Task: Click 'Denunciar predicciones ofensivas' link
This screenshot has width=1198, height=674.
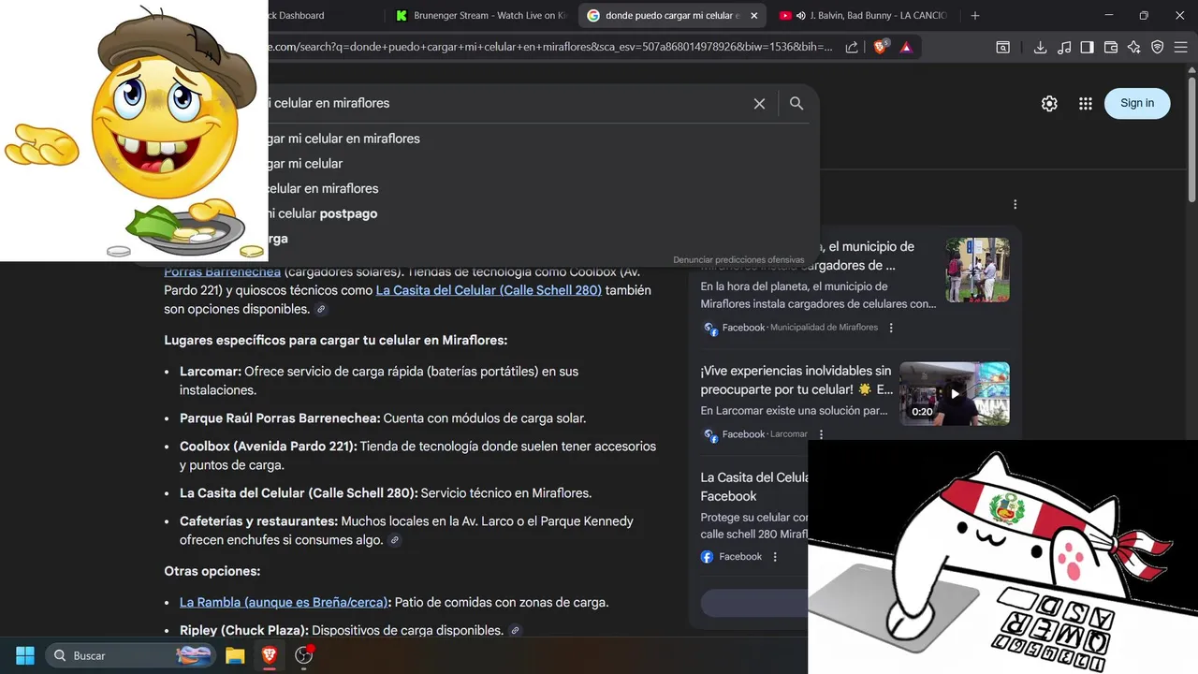Action: [738, 259]
